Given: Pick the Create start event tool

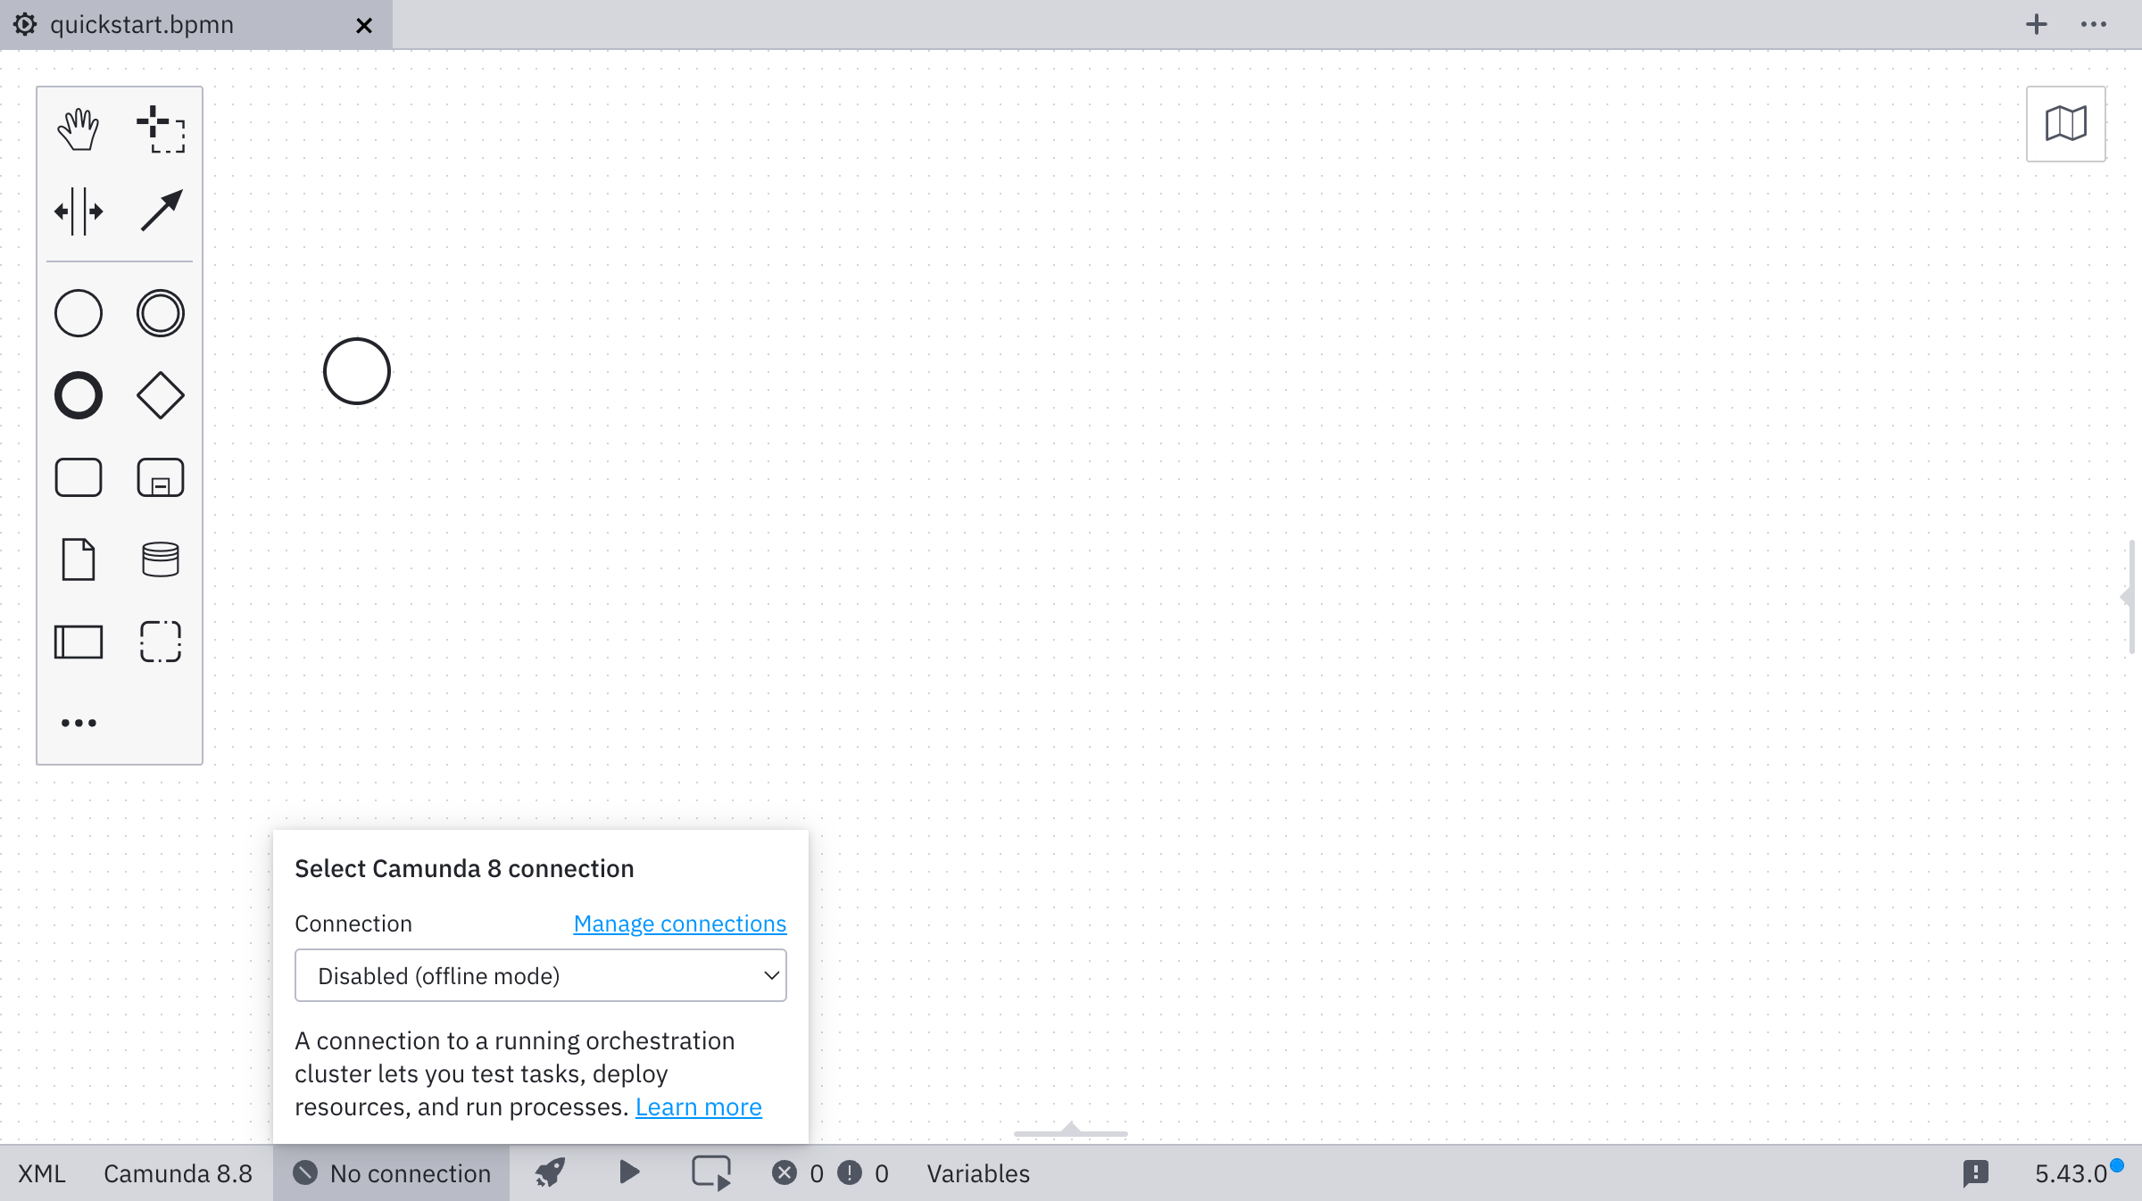Looking at the screenshot, I should click(79, 313).
